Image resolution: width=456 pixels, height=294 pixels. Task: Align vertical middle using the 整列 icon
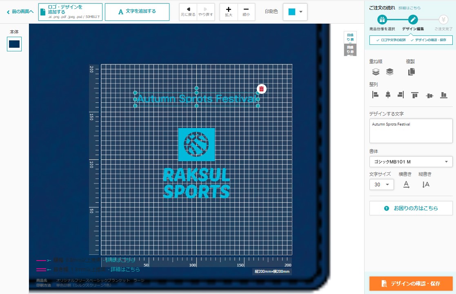coord(429,95)
